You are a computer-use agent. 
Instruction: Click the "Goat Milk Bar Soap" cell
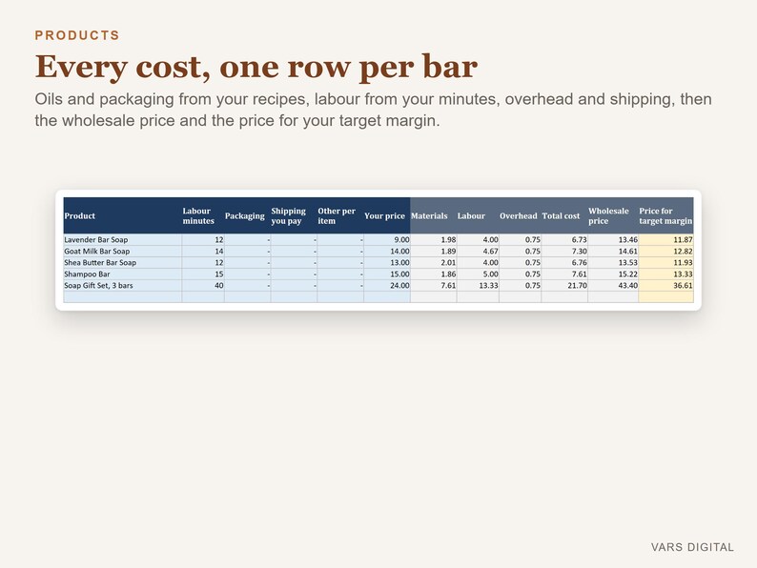click(123, 252)
